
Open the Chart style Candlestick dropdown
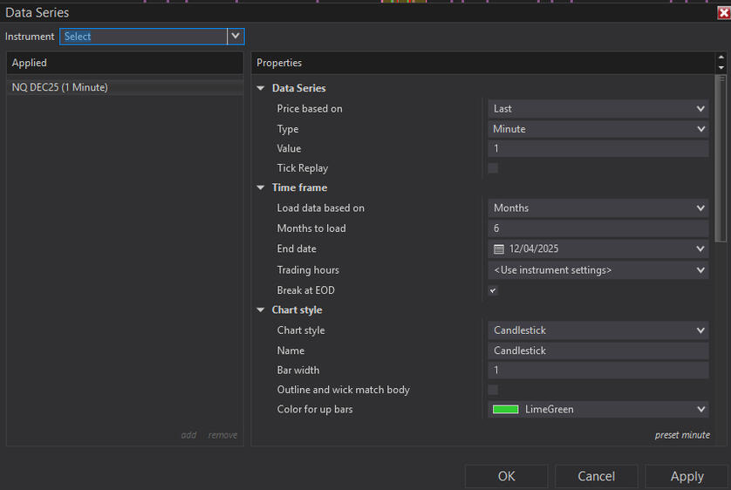pos(598,330)
